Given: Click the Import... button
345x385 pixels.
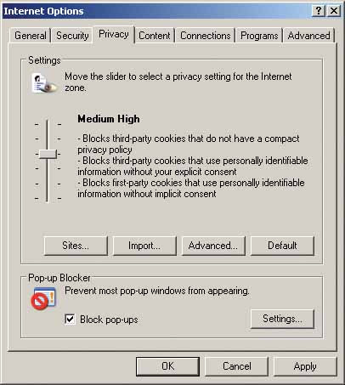Looking at the screenshot, I should pos(144,246).
